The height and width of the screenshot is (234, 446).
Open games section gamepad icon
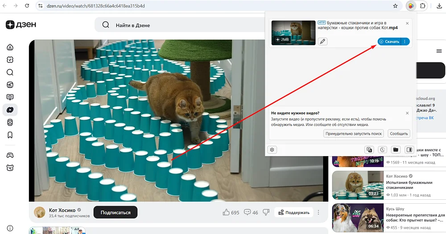pos(10,155)
